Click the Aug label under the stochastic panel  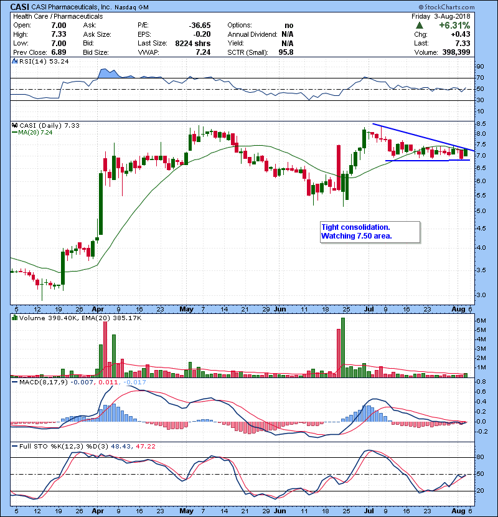click(x=458, y=511)
